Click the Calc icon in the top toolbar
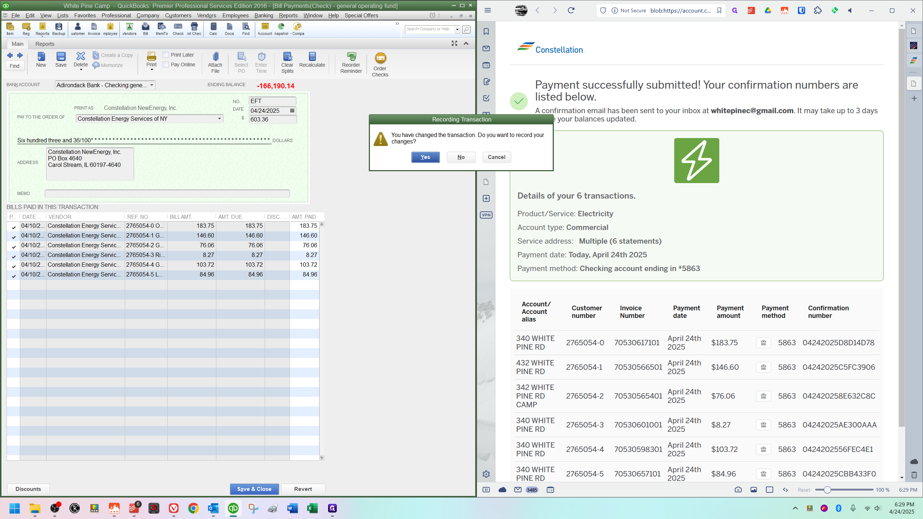923x519 pixels. tap(213, 27)
